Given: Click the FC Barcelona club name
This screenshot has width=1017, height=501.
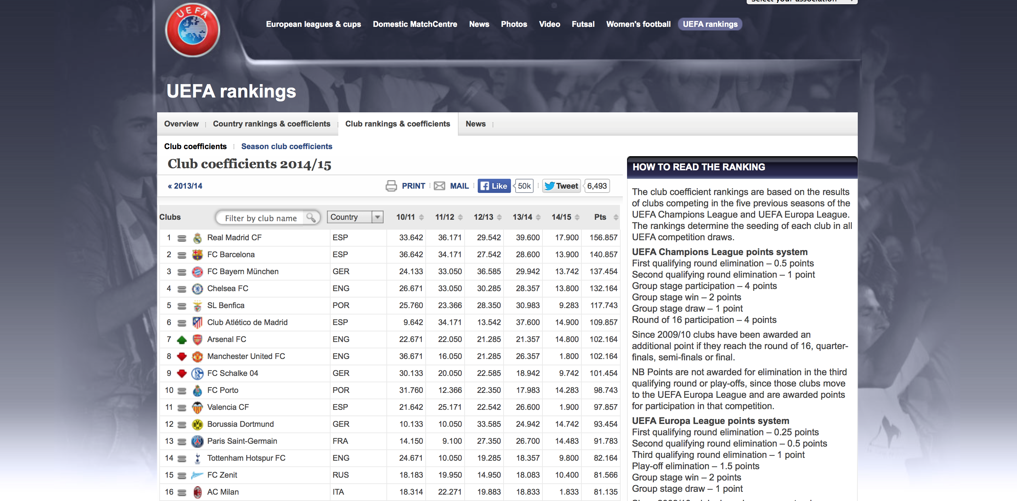Looking at the screenshot, I should tap(231, 255).
